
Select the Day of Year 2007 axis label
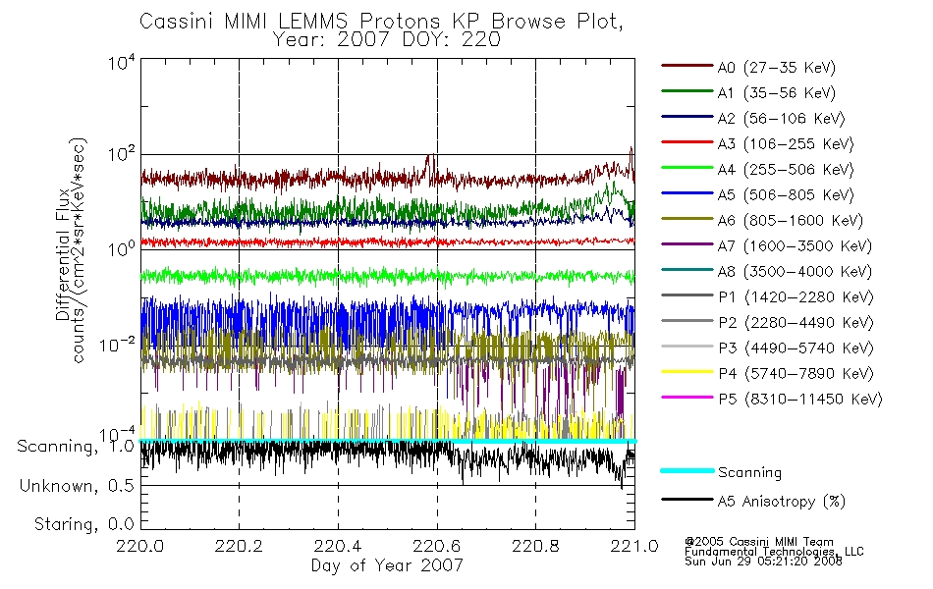387,565
